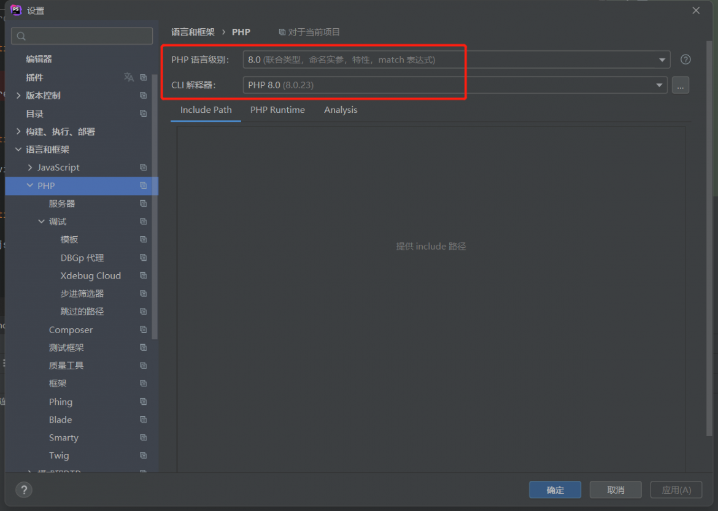
Task: Open 测试框架 settings
Action: [66, 348]
